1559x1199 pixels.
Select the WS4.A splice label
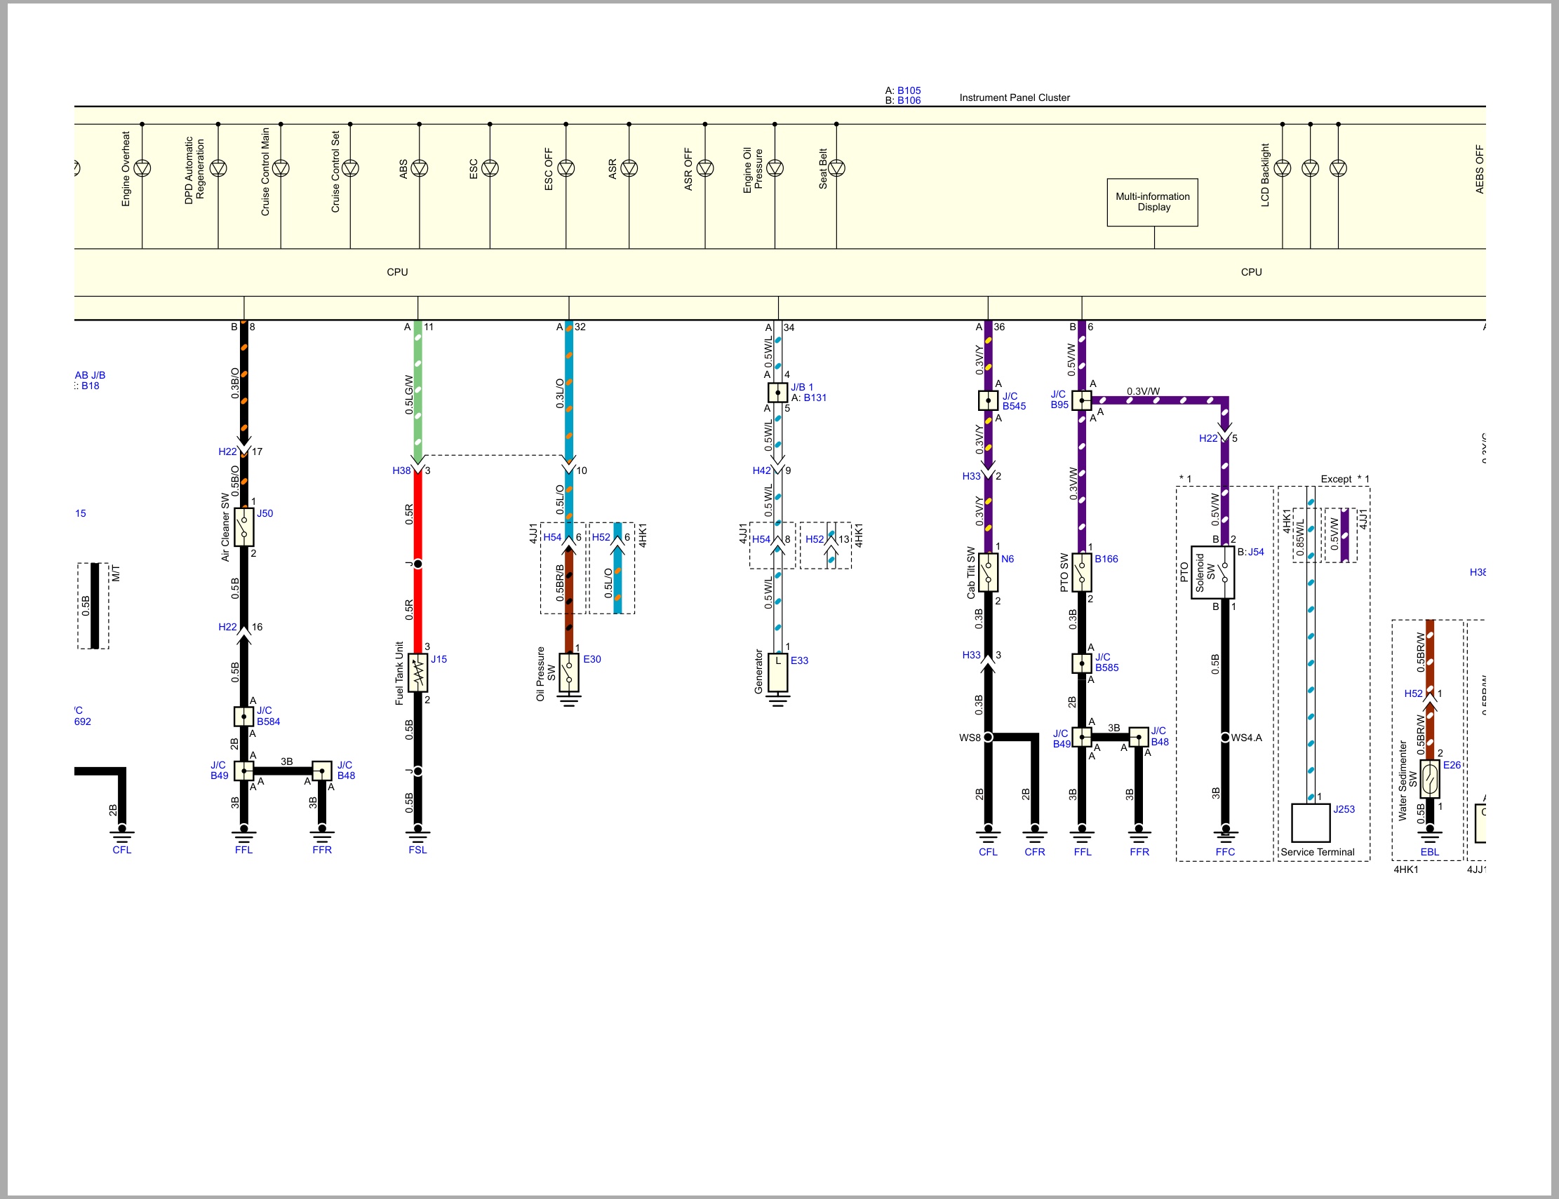pyautogui.click(x=1246, y=738)
